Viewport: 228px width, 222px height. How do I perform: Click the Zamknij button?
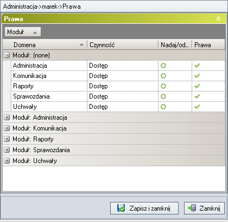tap(204, 208)
